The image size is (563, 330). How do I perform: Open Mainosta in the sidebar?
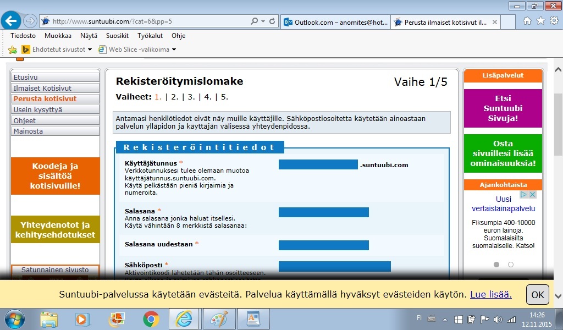click(x=56, y=131)
